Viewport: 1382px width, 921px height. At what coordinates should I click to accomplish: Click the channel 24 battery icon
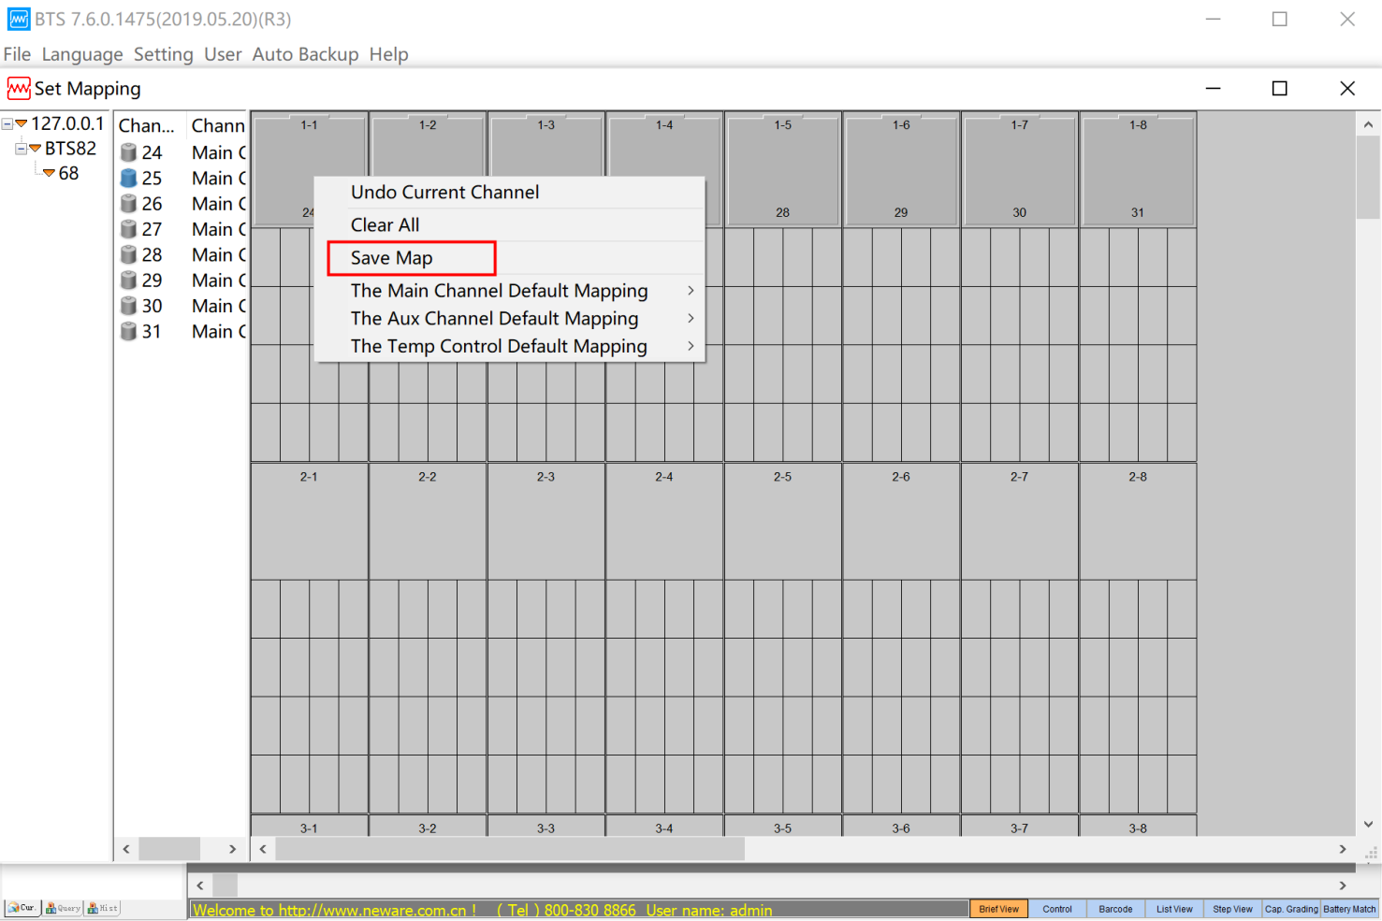click(x=129, y=152)
